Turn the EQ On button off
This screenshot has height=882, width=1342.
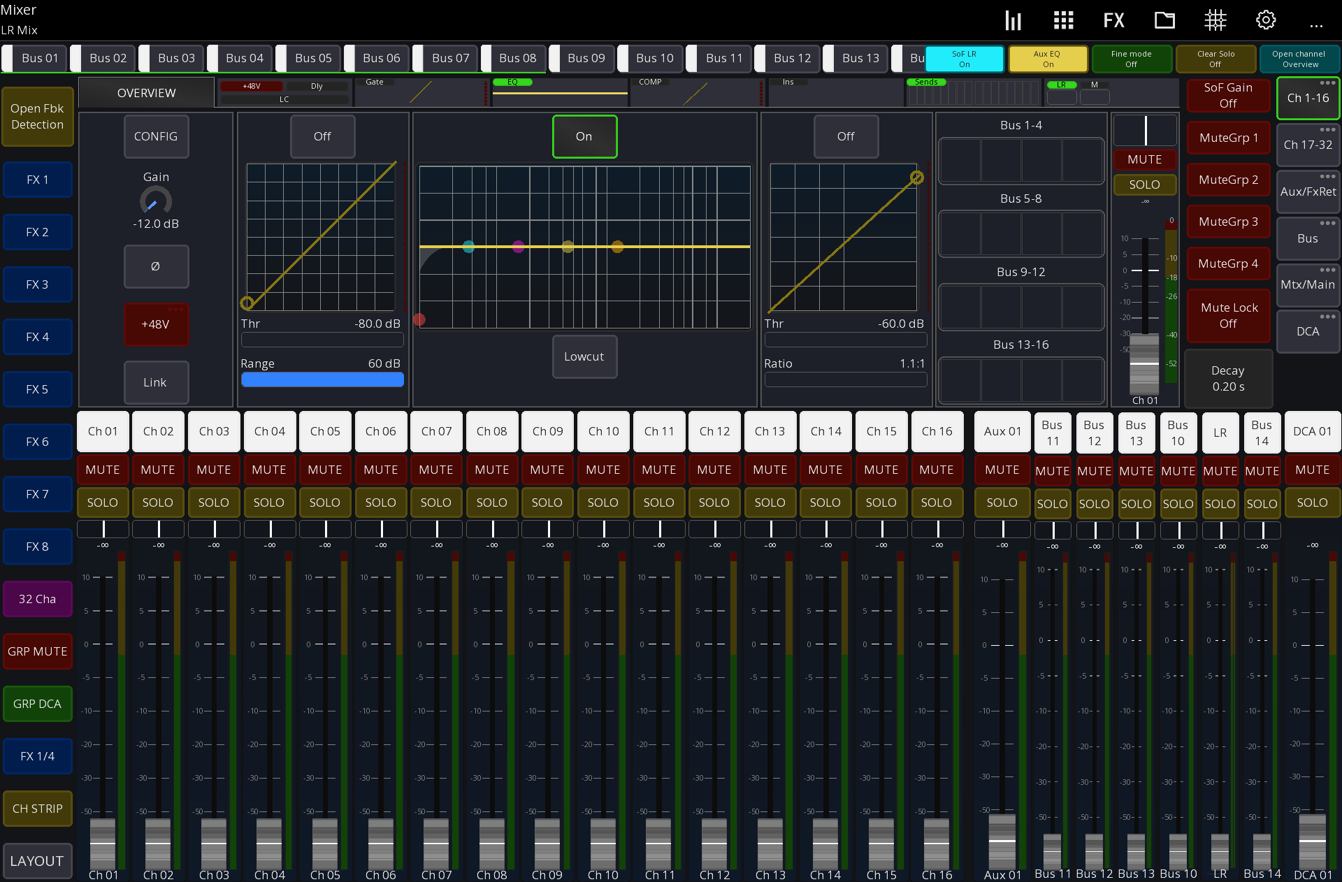point(584,136)
